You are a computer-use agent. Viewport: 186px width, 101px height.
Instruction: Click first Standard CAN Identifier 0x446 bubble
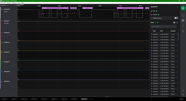coord(55,8)
